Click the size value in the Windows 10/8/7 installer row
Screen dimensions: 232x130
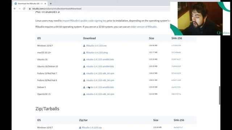pos(153,45)
